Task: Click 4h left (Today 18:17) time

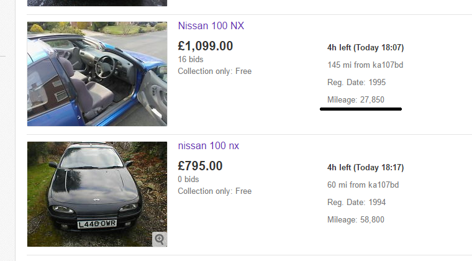Action: click(365, 167)
